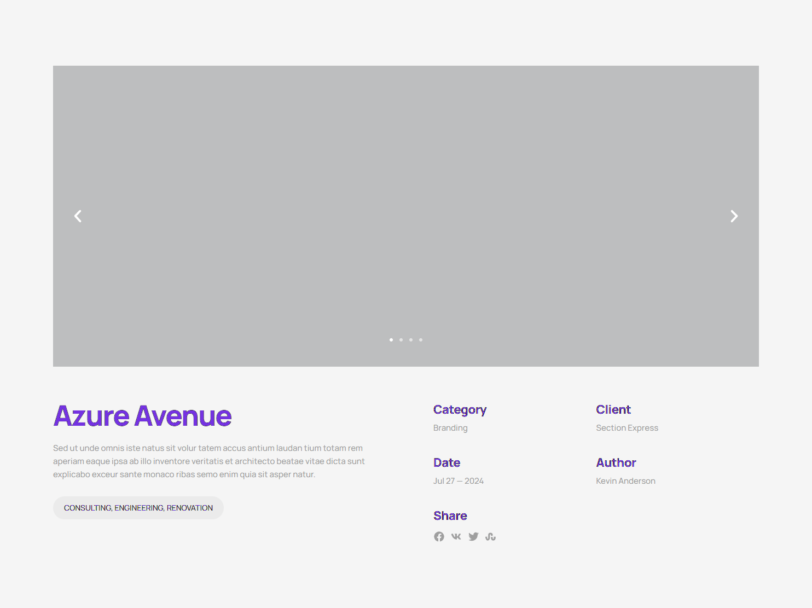Activate the third slide dot
This screenshot has height=608, width=812.
tap(411, 340)
